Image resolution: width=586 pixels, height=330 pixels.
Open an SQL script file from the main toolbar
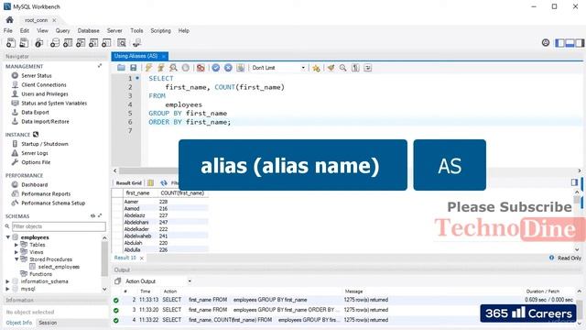click(x=24, y=43)
